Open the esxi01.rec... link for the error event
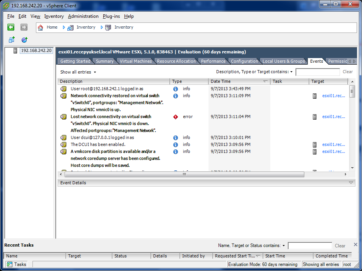Screen dimensions: 362x271 tap(334, 117)
